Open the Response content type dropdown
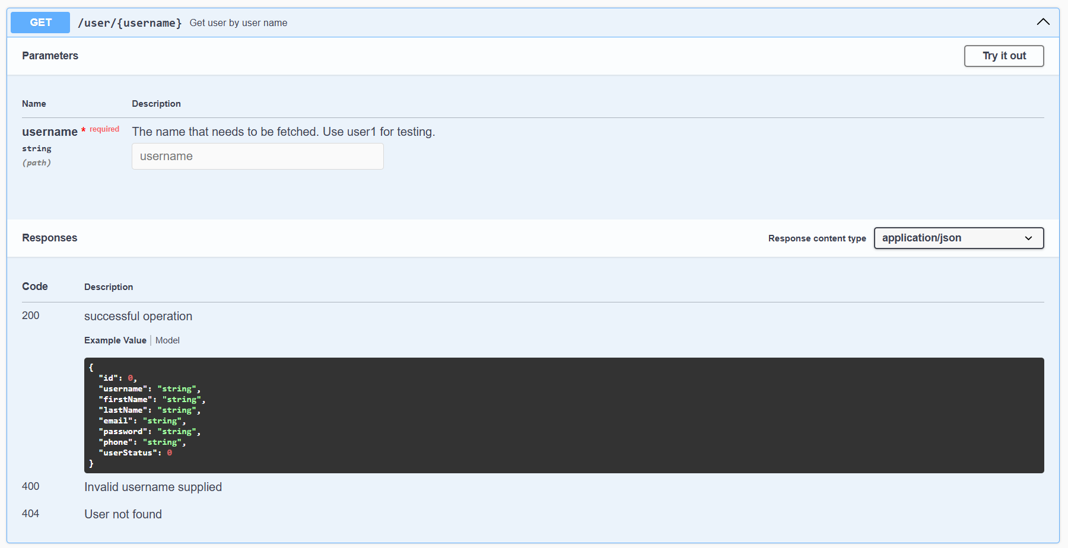This screenshot has width=1068, height=548. (x=958, y=238)
